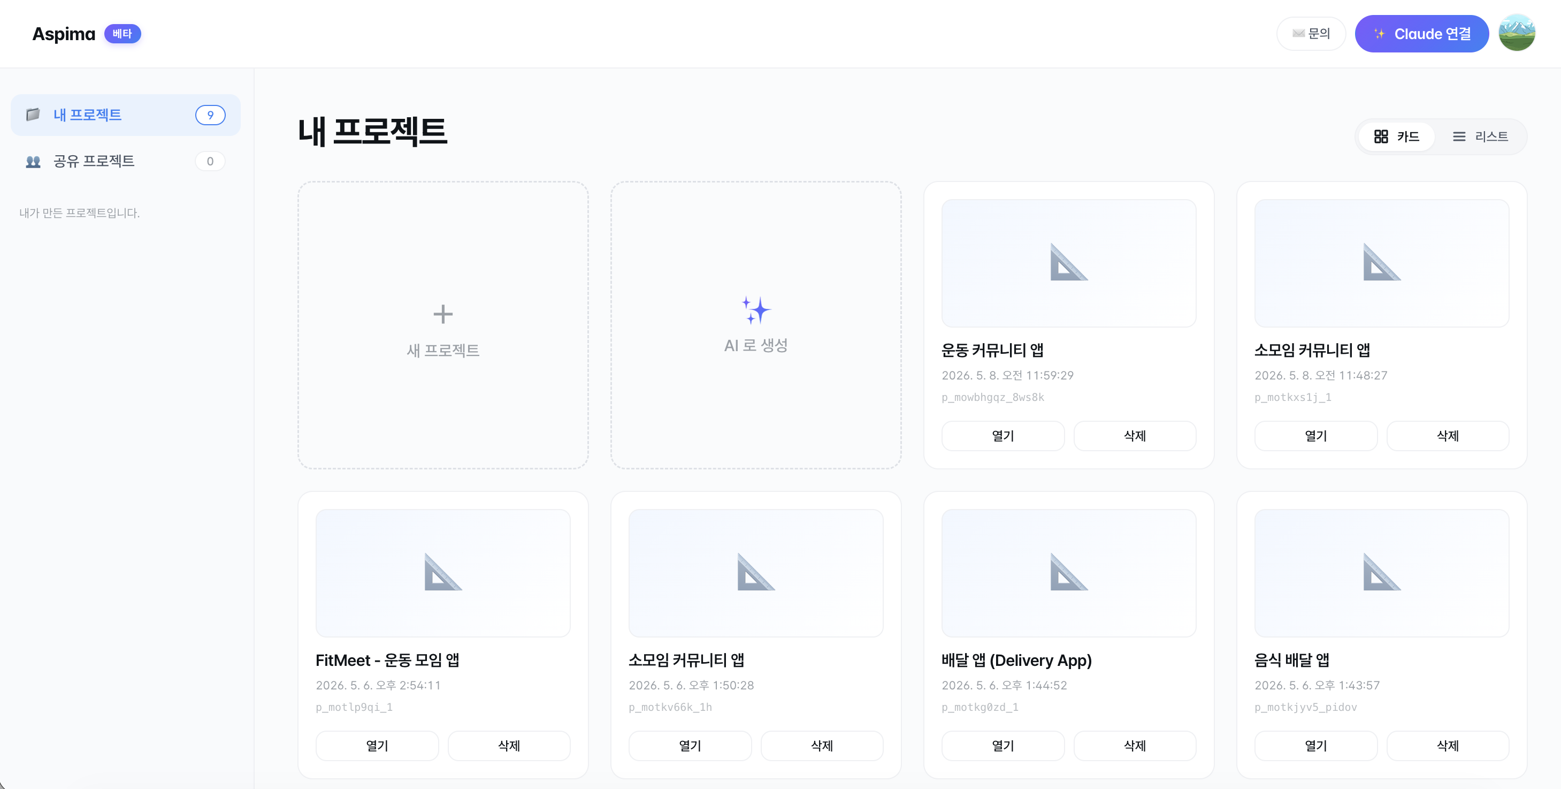The height and width of the screenshot is (789, 1561).
Task: Open thumbnail of p_motkv66k_1h project
Action: [x=756, y=573]
